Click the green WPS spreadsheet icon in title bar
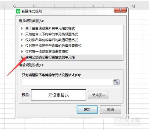The height and width of the screenshot is (130, 149). pos(18,11)
